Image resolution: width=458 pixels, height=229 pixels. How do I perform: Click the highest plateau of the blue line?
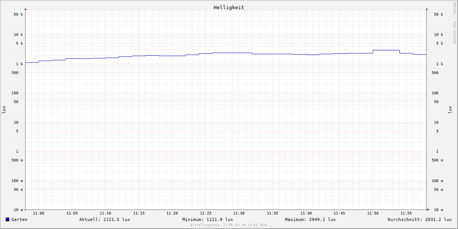(386, 50)
